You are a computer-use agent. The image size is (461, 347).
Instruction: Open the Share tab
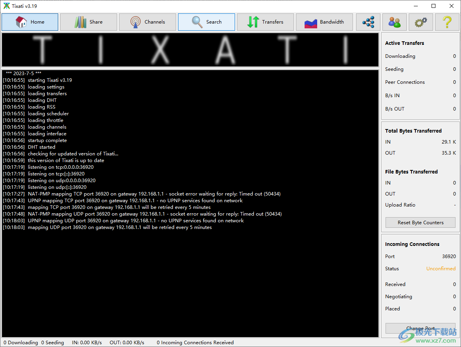coord(88,22)
